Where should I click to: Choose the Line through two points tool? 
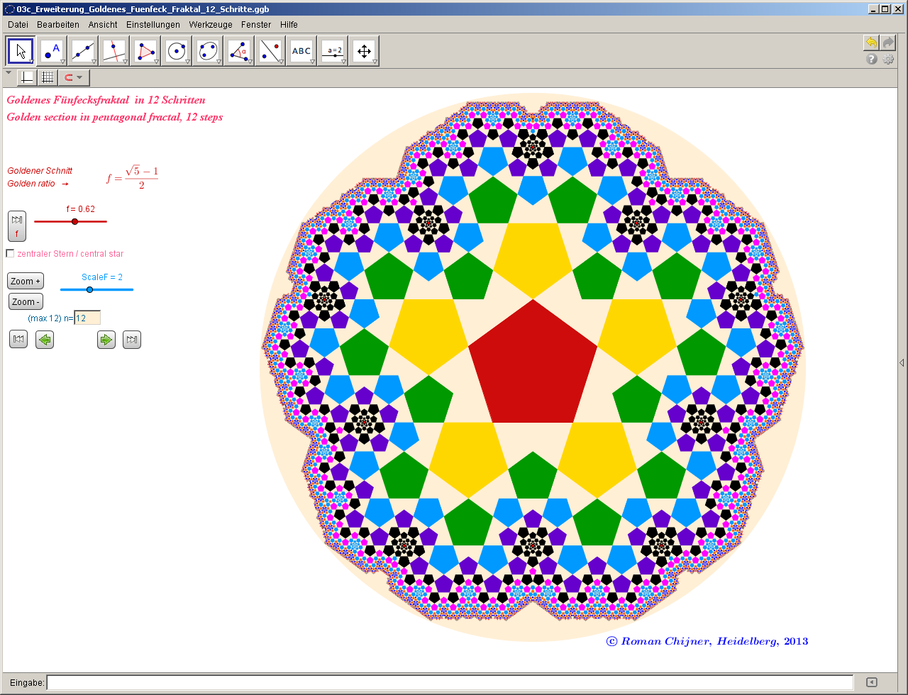pyautogui.click(x=83, y=51)
